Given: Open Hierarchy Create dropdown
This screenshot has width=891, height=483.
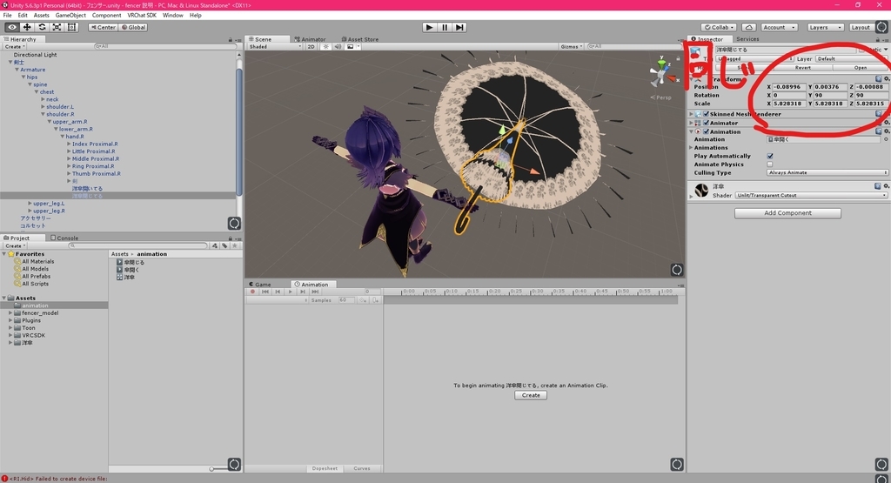Looking at the screenshot, I should 14,47.
